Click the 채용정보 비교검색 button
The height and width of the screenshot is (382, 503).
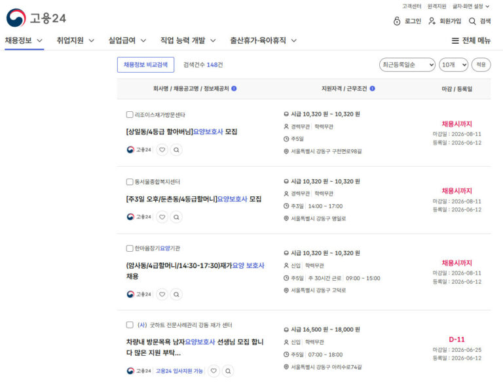(x=145, y=65)
